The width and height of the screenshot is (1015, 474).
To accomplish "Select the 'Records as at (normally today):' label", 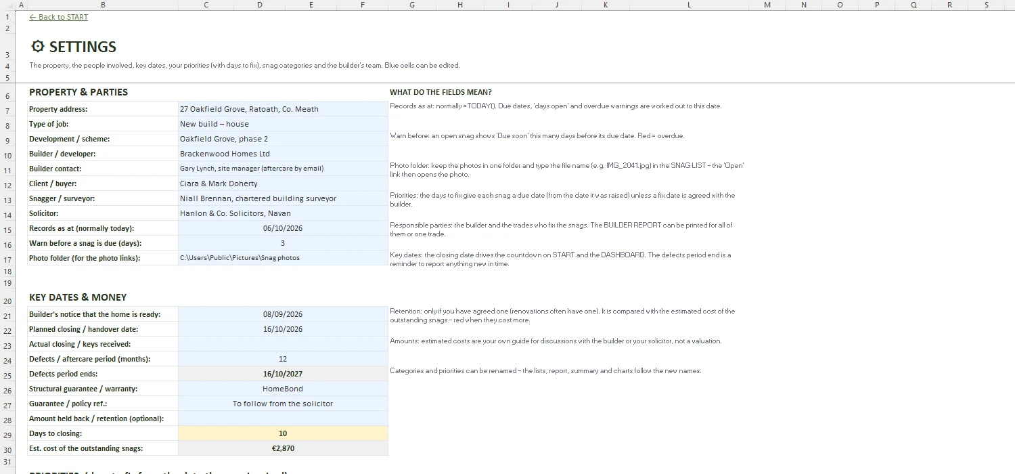I will pyautogui.click(x=103, y=228).
